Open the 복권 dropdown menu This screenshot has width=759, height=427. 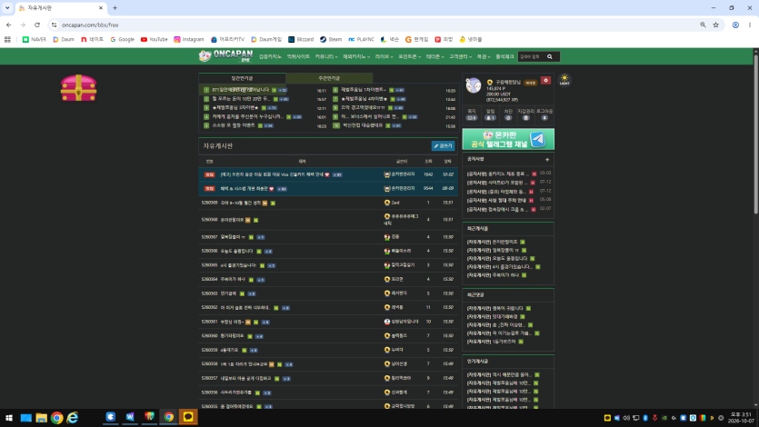tap(483, 56)
